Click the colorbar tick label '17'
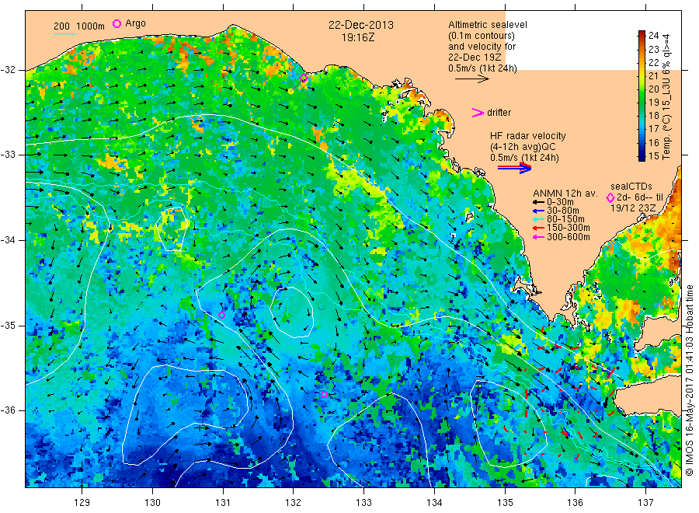 (653, 129)
